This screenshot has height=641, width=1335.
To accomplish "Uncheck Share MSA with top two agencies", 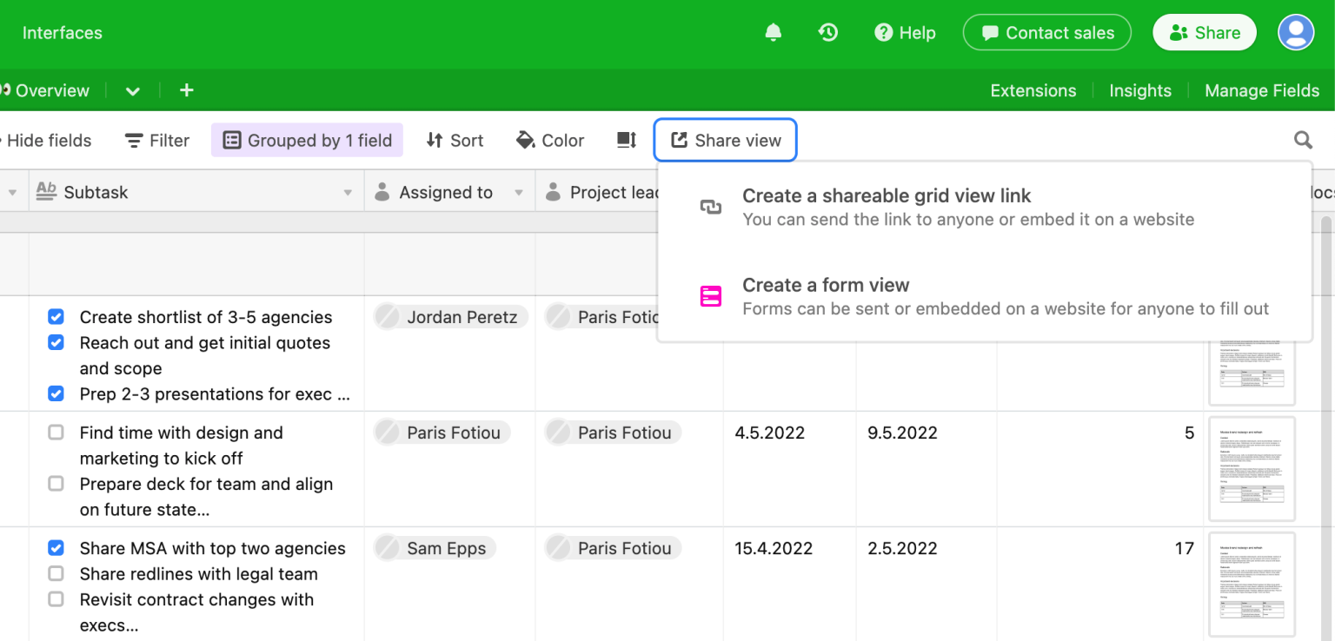I will pos(56,548).
